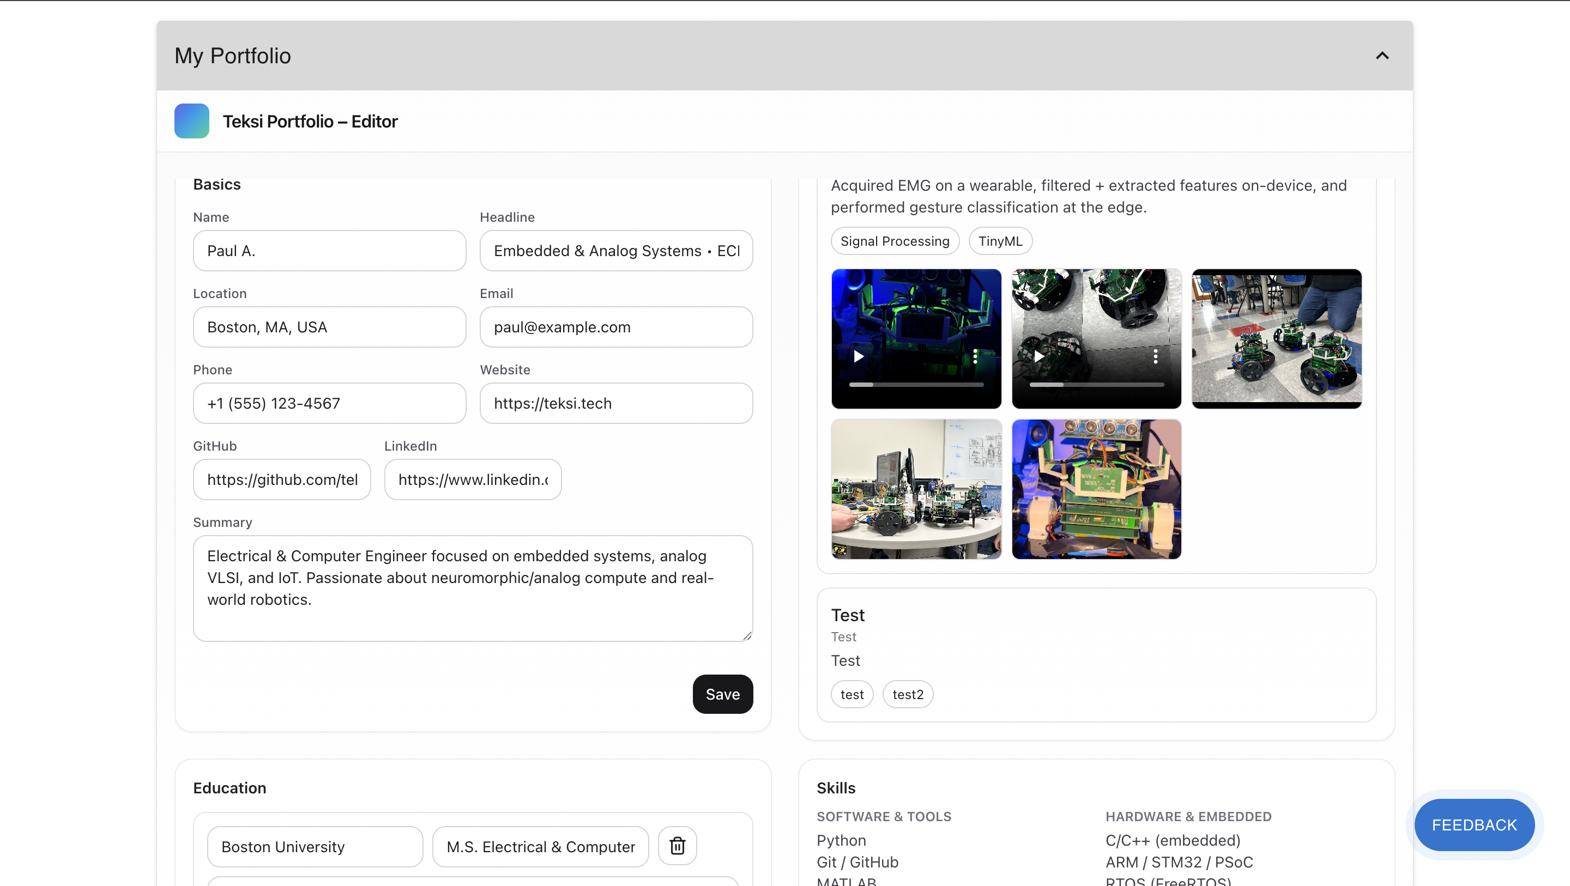Click the ARM / STM32 / PSoC skill
The height and width of the screenshot is (886, 1570).
coord(1179,861)
